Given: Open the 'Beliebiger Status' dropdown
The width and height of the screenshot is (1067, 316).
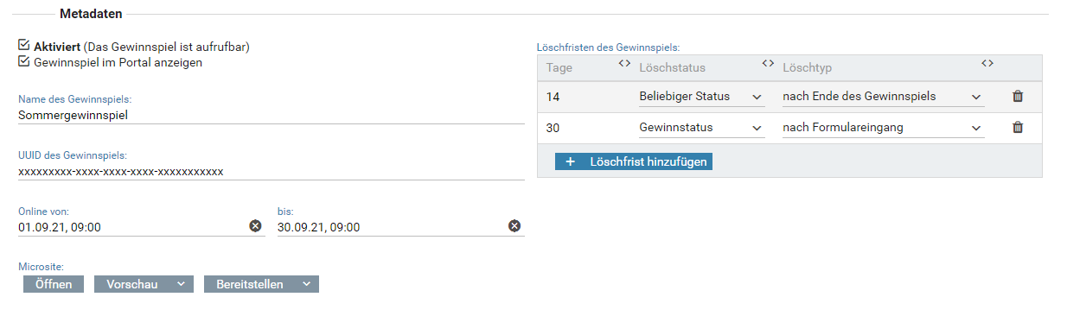Looking at the screenshot, I should click(701, 96).
